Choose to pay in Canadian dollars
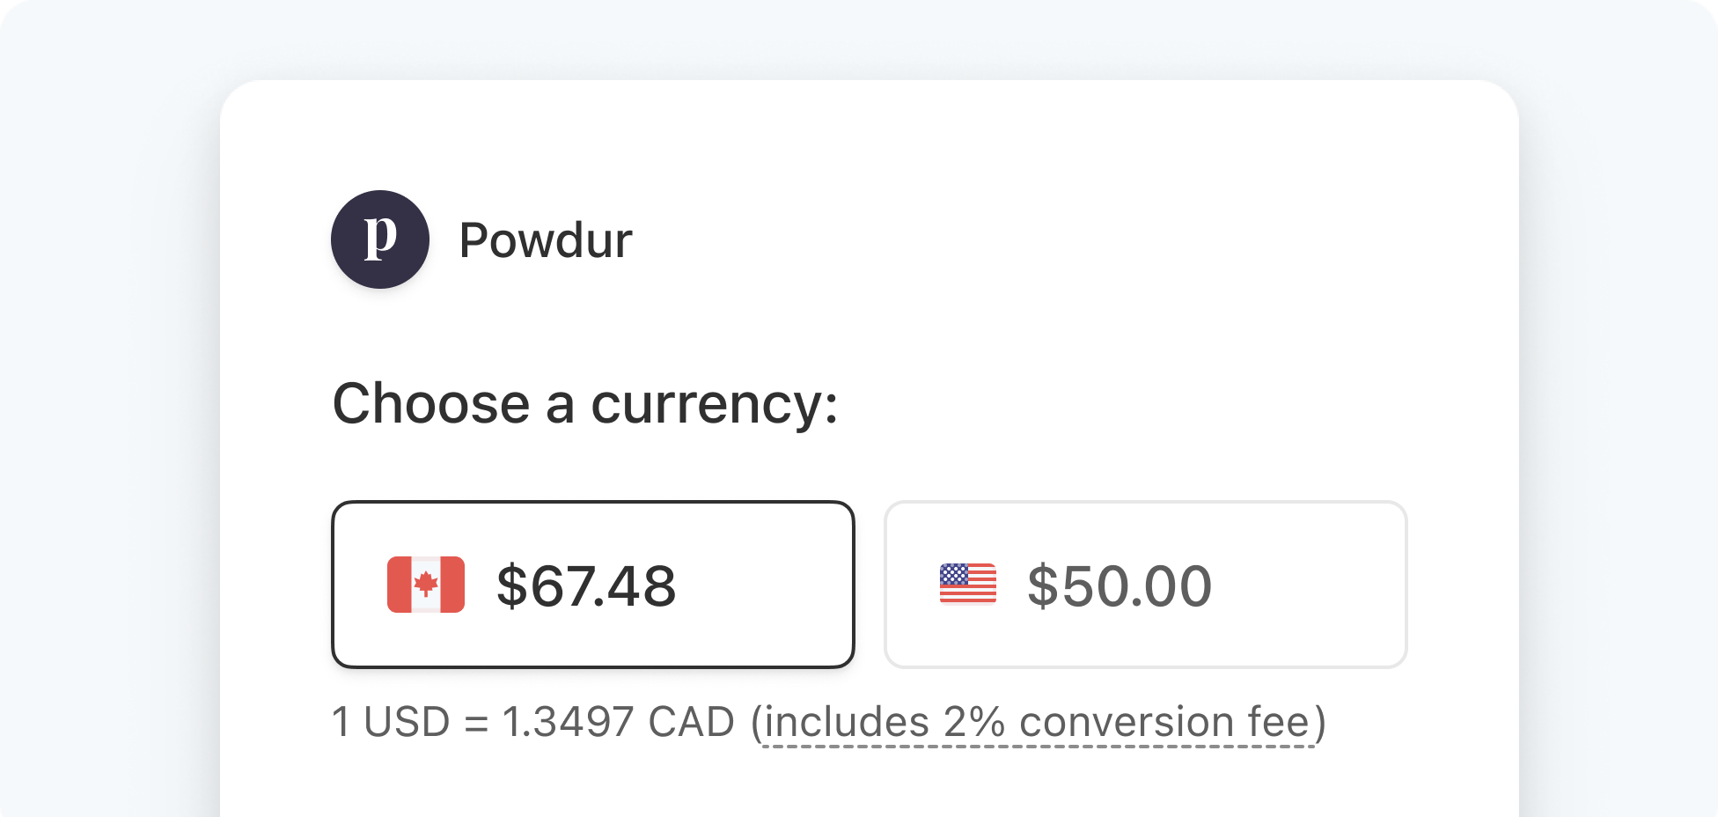This screenshot has height=817, width=1718. (x=593, y=585)
